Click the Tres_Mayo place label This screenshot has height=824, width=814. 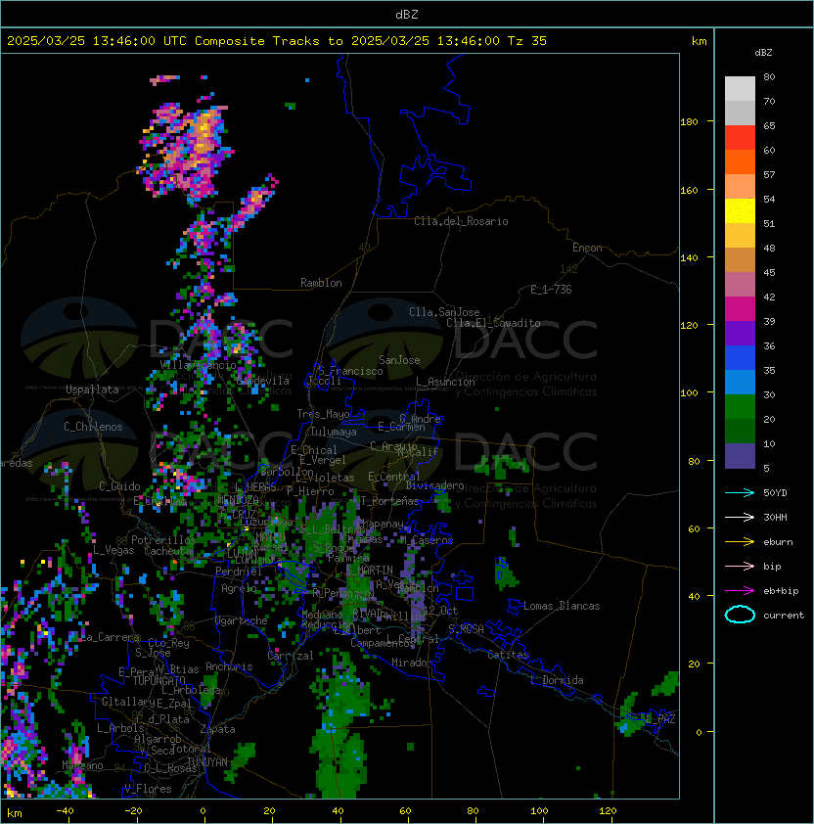coord(323,414)
